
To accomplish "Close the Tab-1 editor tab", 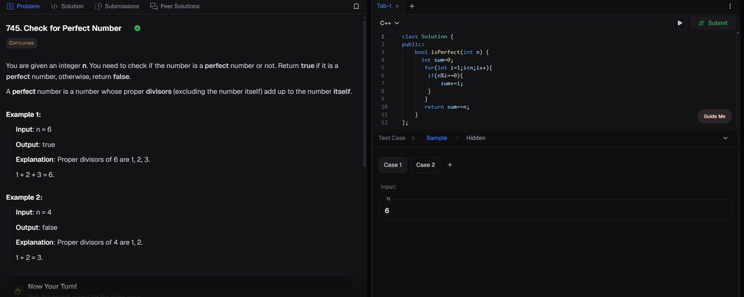I will [397, 6].
